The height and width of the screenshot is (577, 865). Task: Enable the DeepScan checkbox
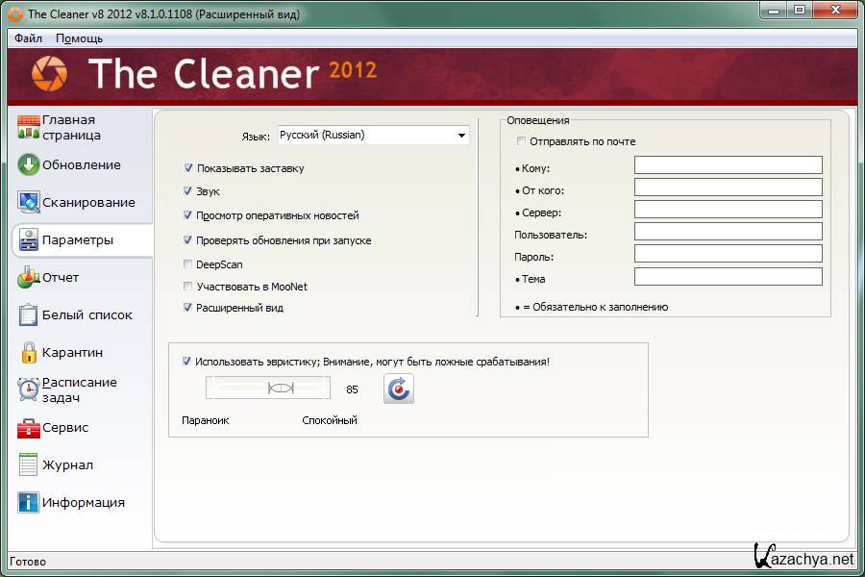(188, 263)
